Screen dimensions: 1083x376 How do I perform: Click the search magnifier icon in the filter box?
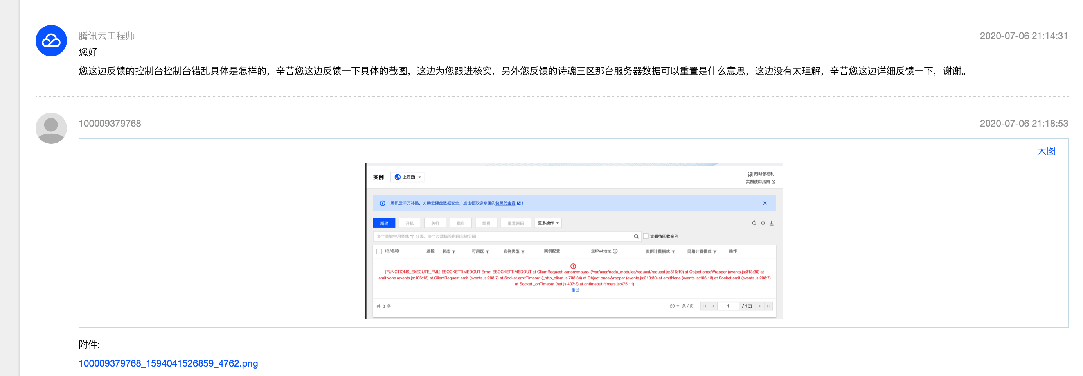636,236
